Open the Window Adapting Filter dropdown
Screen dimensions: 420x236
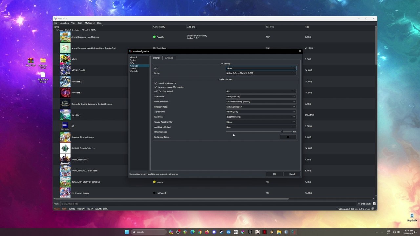(x=261, y=122)
